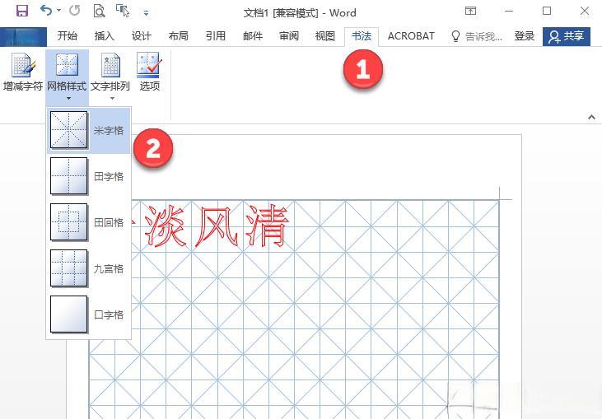
Task: Click the 增减字符 button
Action: pyautogui.click(x=23, y=73)
